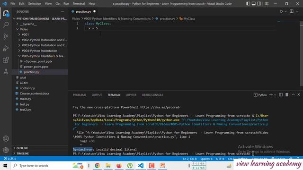Expand the TIMELINE section

(40, 153)
